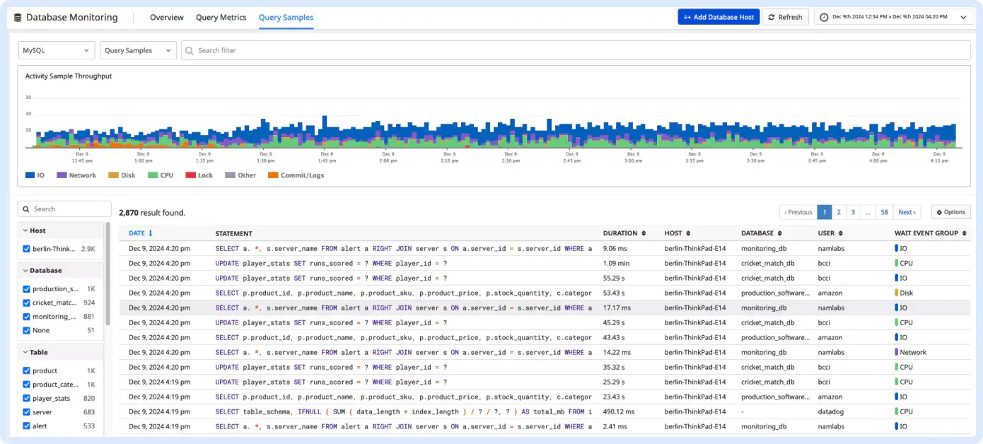This screenshot has height=444, width=983.
Task: Go to the Next results page
Action: click(907, 212)
